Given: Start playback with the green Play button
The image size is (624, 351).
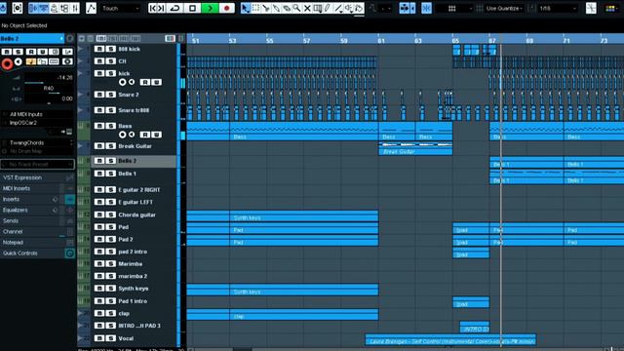Looking at the screenshot, I should point(210,8).
